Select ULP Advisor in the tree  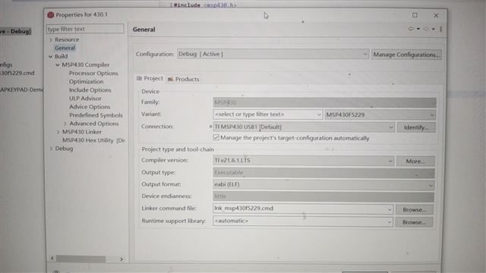coord(85,99)
